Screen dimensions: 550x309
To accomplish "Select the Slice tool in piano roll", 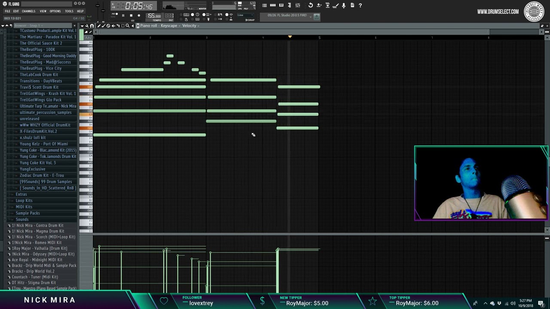I will 118,26.
